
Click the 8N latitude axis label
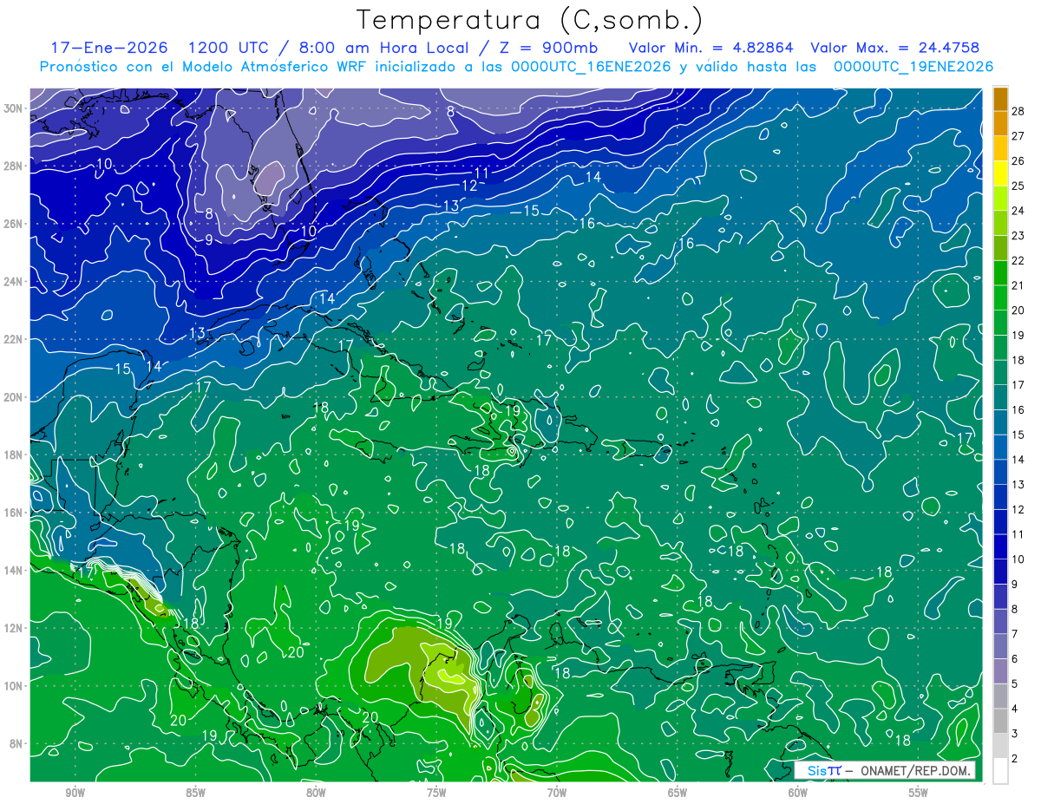click(16, 743)
